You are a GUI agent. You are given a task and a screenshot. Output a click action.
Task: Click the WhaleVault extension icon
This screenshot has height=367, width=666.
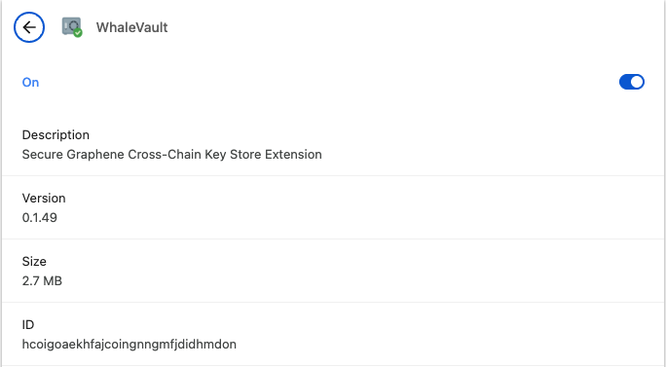(x=72, y=26)
